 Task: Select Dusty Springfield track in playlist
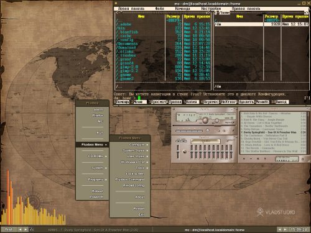(273, 132)
